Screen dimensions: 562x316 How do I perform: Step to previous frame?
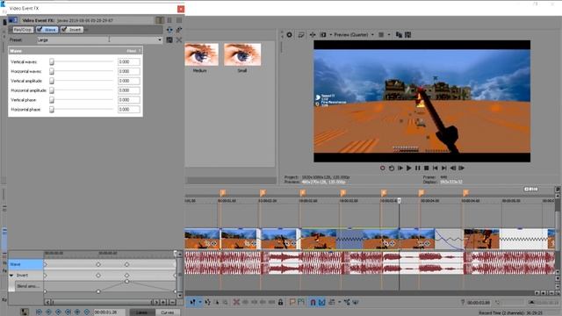(453, 168)
